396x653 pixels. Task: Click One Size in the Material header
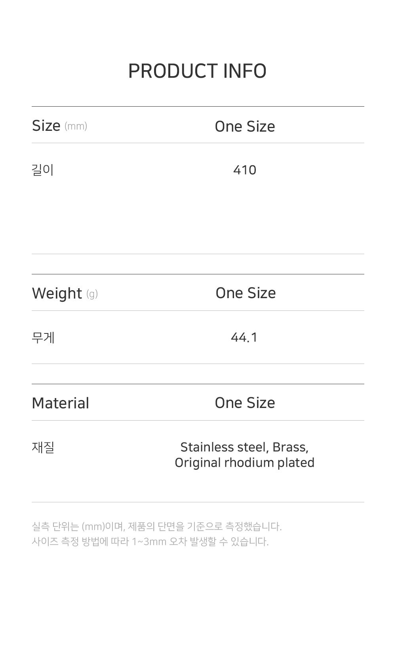(x=245, y=403)
